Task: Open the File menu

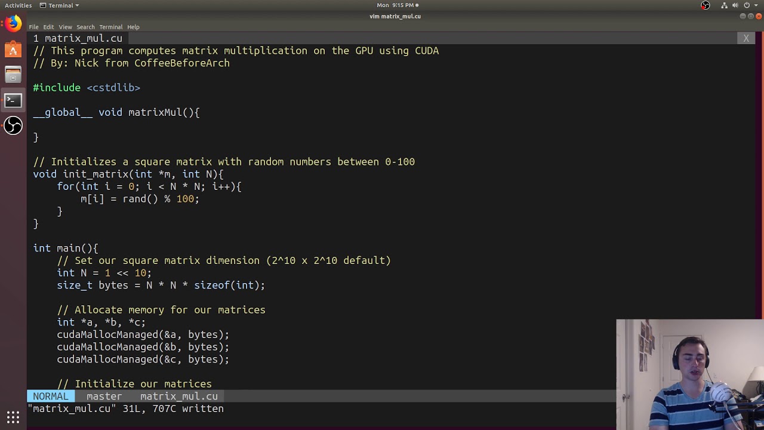Action: point(33,27)
